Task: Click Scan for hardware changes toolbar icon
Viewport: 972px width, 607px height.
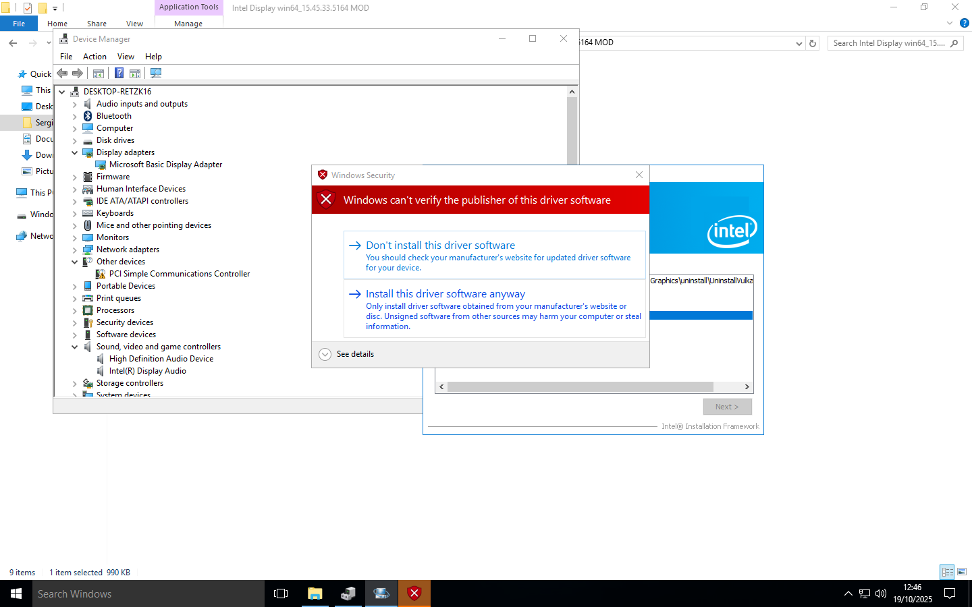Action: [x=156, y=74]
